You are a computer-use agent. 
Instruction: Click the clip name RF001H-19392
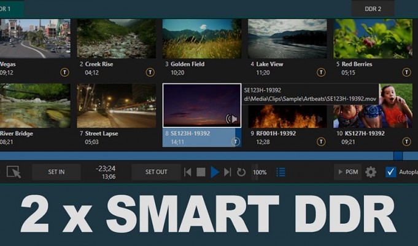(276, 133)
